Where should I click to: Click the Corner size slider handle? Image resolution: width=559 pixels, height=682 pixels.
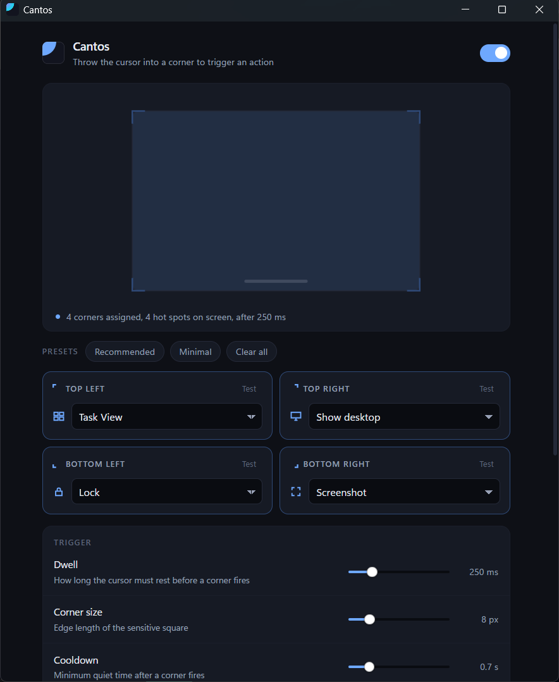(x=369, y=619)
